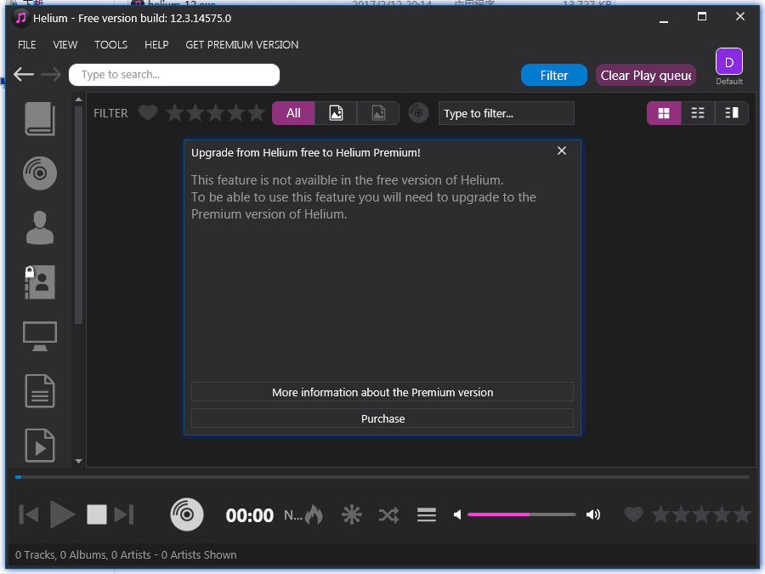This screenshot has height=574, width=765.
Task: Click the 00:00 playback time display
Action: point(249,515)
